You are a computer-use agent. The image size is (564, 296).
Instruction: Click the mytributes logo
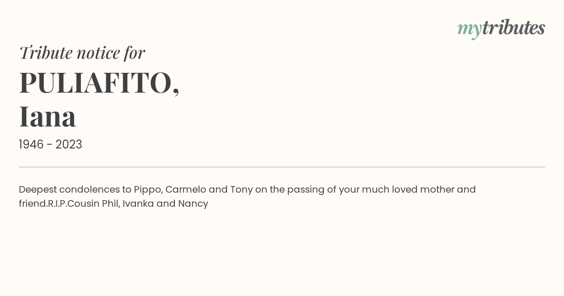coord(501,29)
